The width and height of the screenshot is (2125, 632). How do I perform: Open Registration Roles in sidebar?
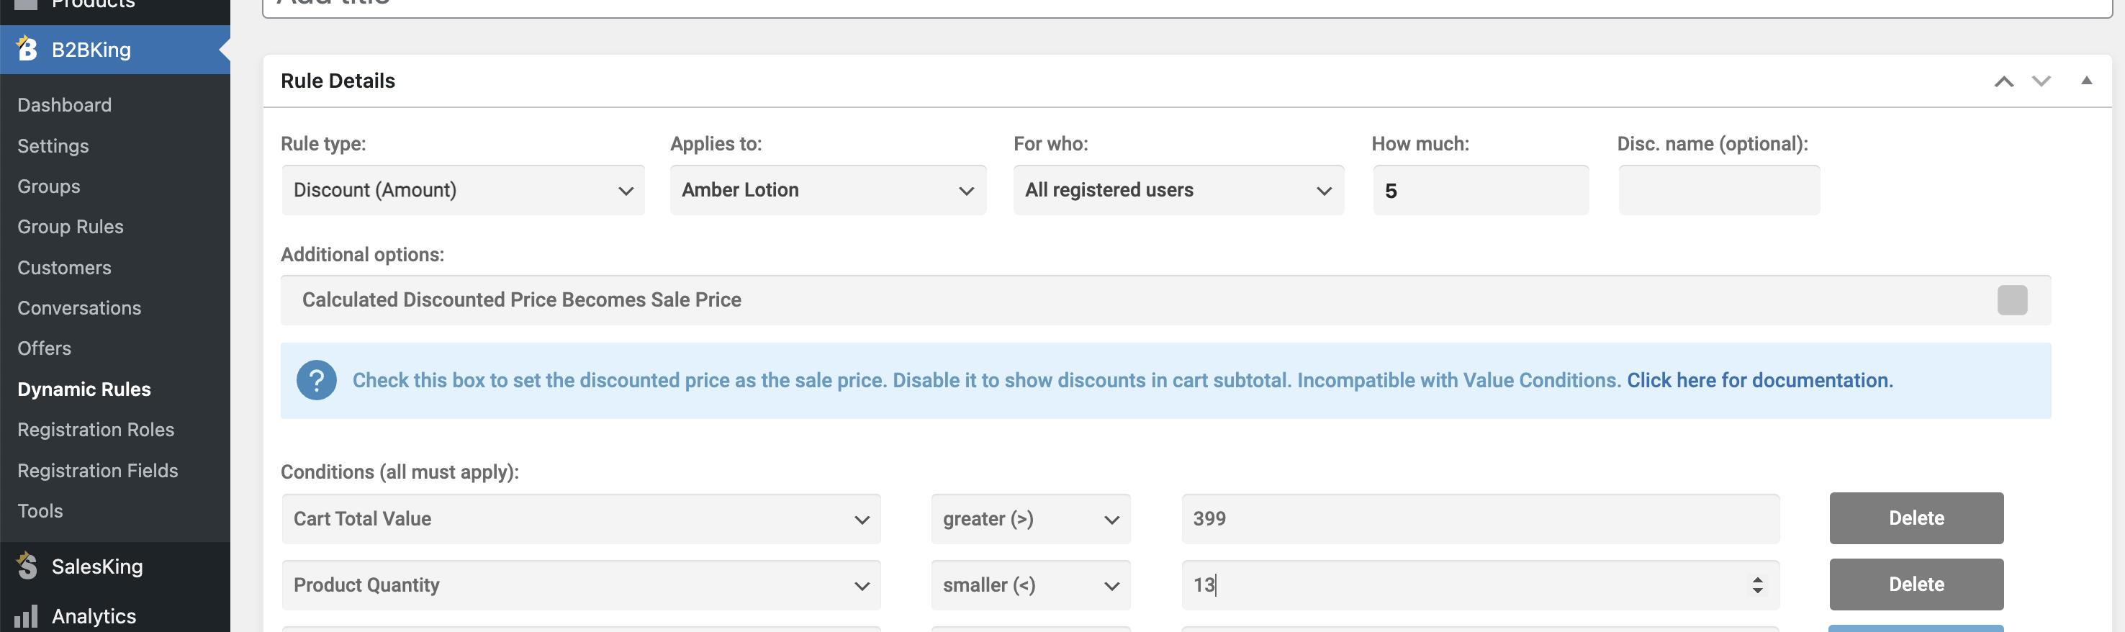[96, 430]
